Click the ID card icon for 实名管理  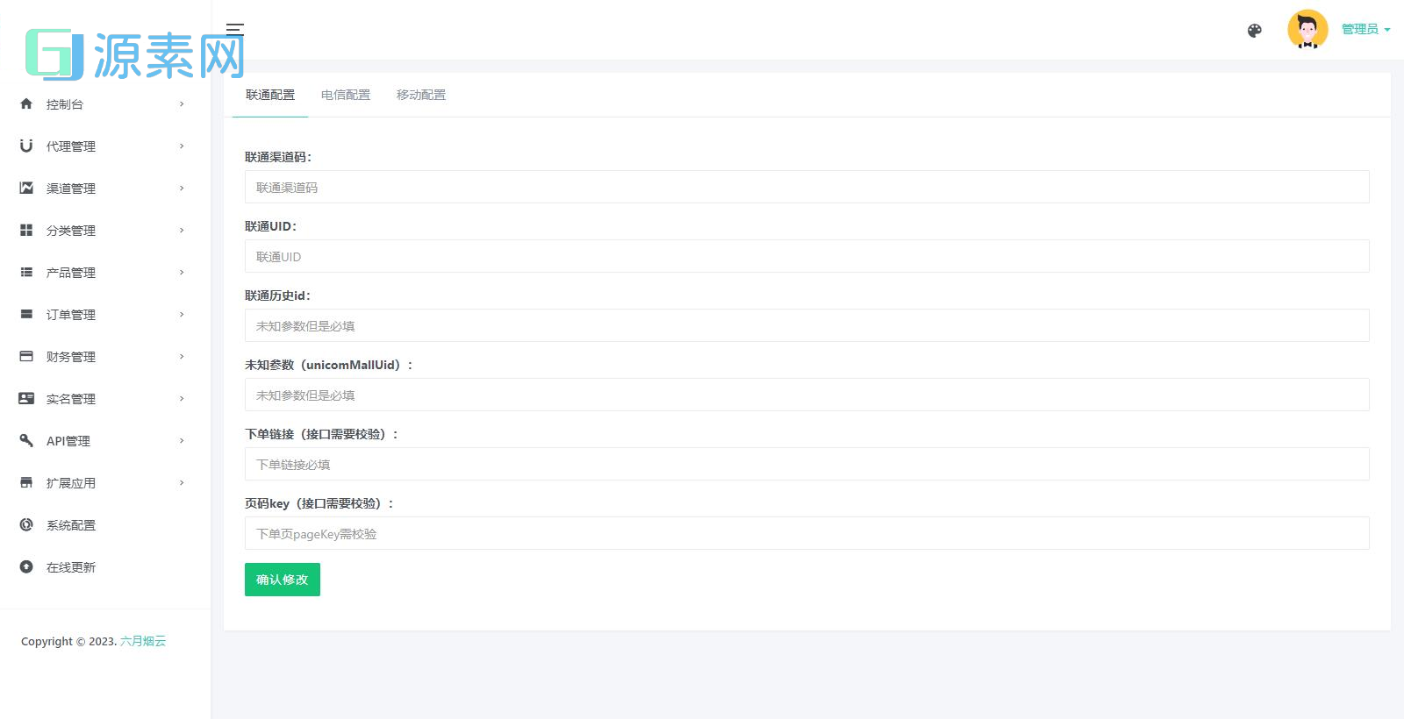tap(26, 399)
